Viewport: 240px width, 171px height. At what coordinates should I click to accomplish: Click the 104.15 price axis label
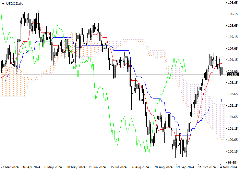click(x=233, y=60)
